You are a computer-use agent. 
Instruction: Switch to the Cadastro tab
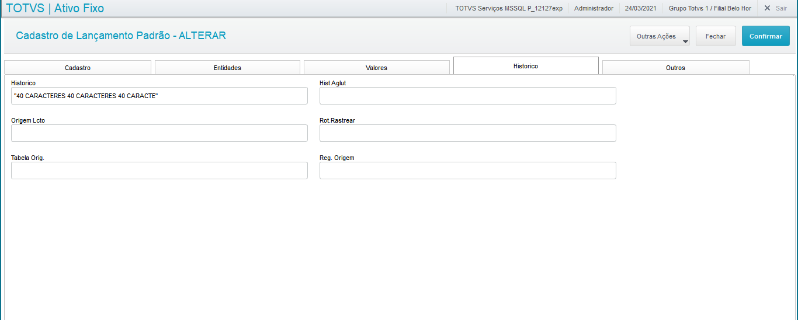[78, 68]
